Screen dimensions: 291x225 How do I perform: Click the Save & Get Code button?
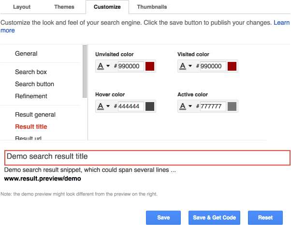(214, 218)
